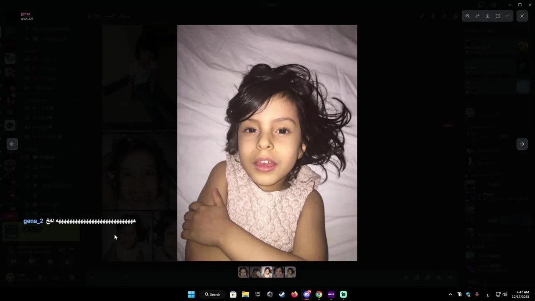Image resolution: width=535 pixels, height=301 pixels.
Task: Go to the next image with right arrow
Action: [x=522, y=144]
